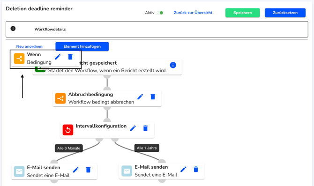The height and width of the screenshot is (186, 314).
Task: Click the Workflowdetails info icon
Action: [13, 29]
